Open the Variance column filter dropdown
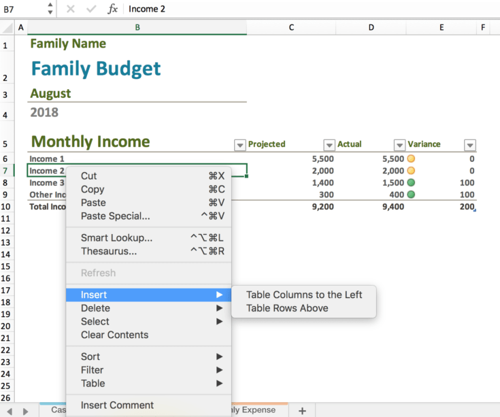 pyautogui.click(x=469, y=145)
